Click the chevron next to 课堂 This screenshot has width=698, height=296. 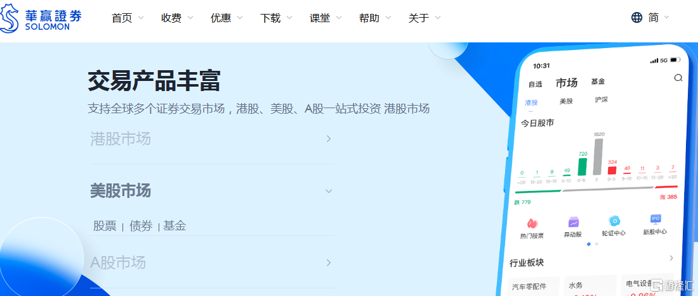(339, 18)
